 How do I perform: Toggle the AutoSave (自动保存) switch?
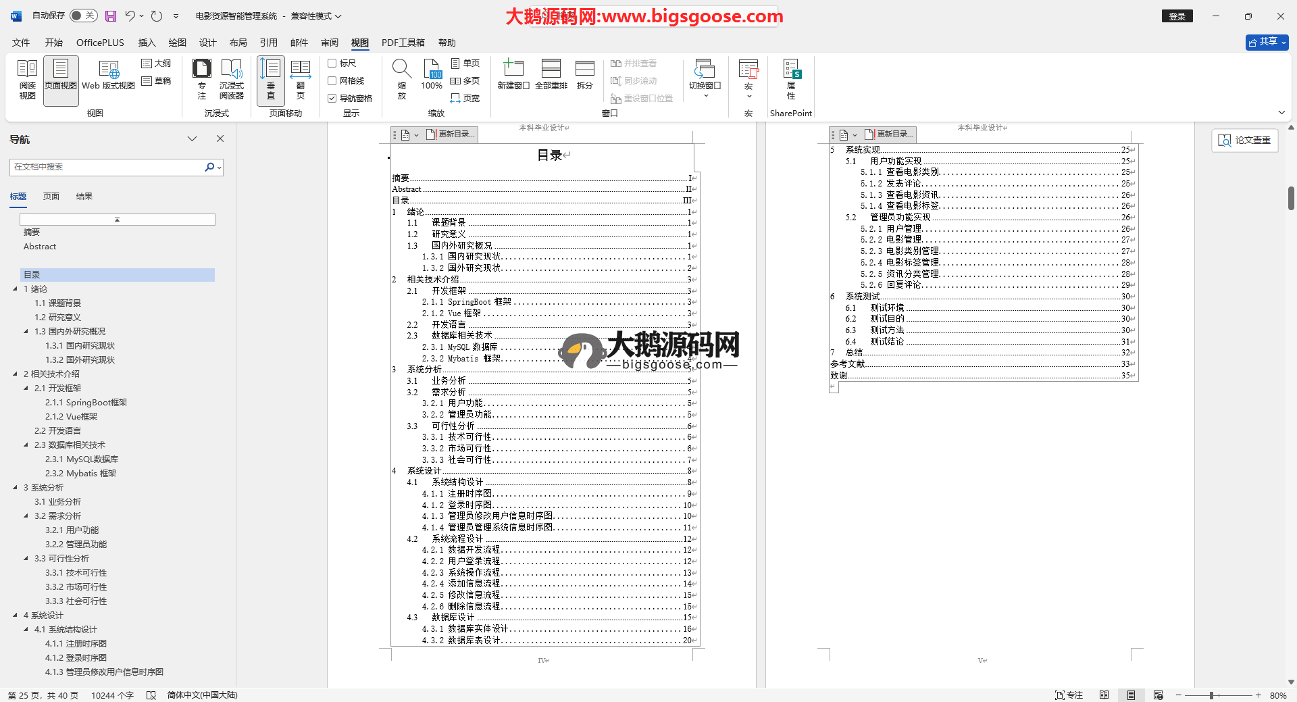coord(84,16)
